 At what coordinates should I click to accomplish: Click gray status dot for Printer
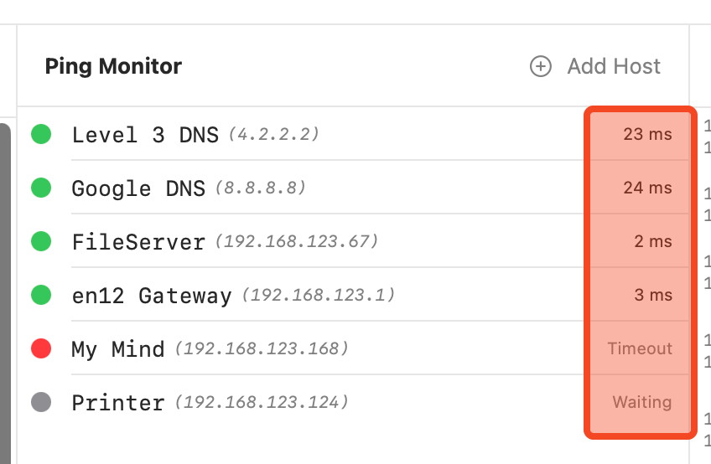41,402
